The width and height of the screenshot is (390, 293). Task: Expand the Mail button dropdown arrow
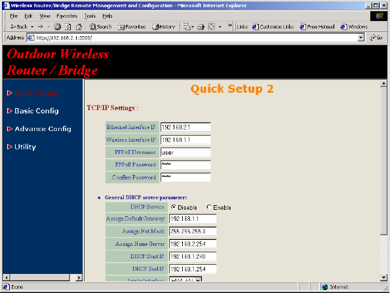[192, 27]
